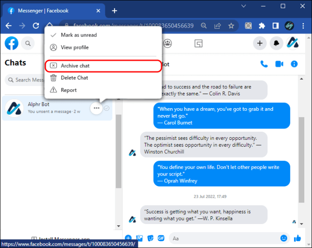Open the Extensions puzzle icon
312x248 pixels.
pyautogui.click(x=262, y=26)
